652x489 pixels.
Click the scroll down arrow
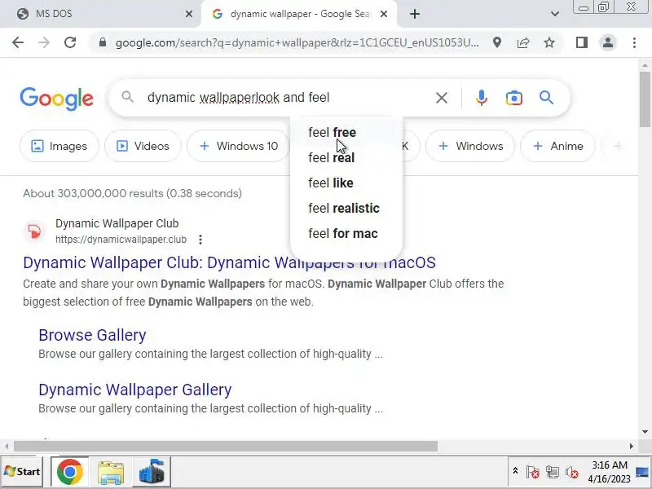pos(645,432)
